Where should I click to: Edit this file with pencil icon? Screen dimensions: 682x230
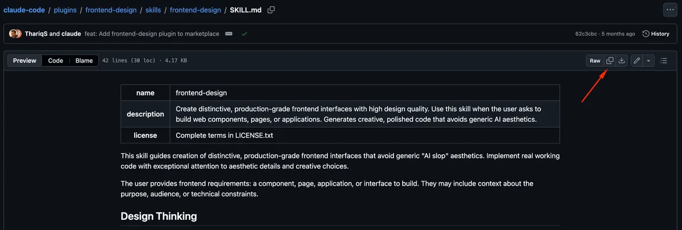tap(637, 60)
